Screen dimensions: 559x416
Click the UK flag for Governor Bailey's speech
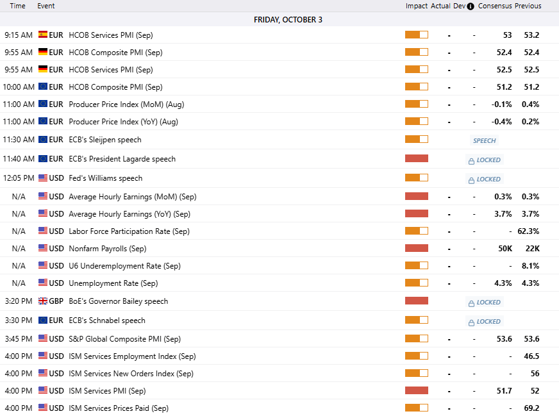pos(43,301)
